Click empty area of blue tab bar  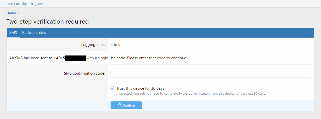tap(183, 33)
